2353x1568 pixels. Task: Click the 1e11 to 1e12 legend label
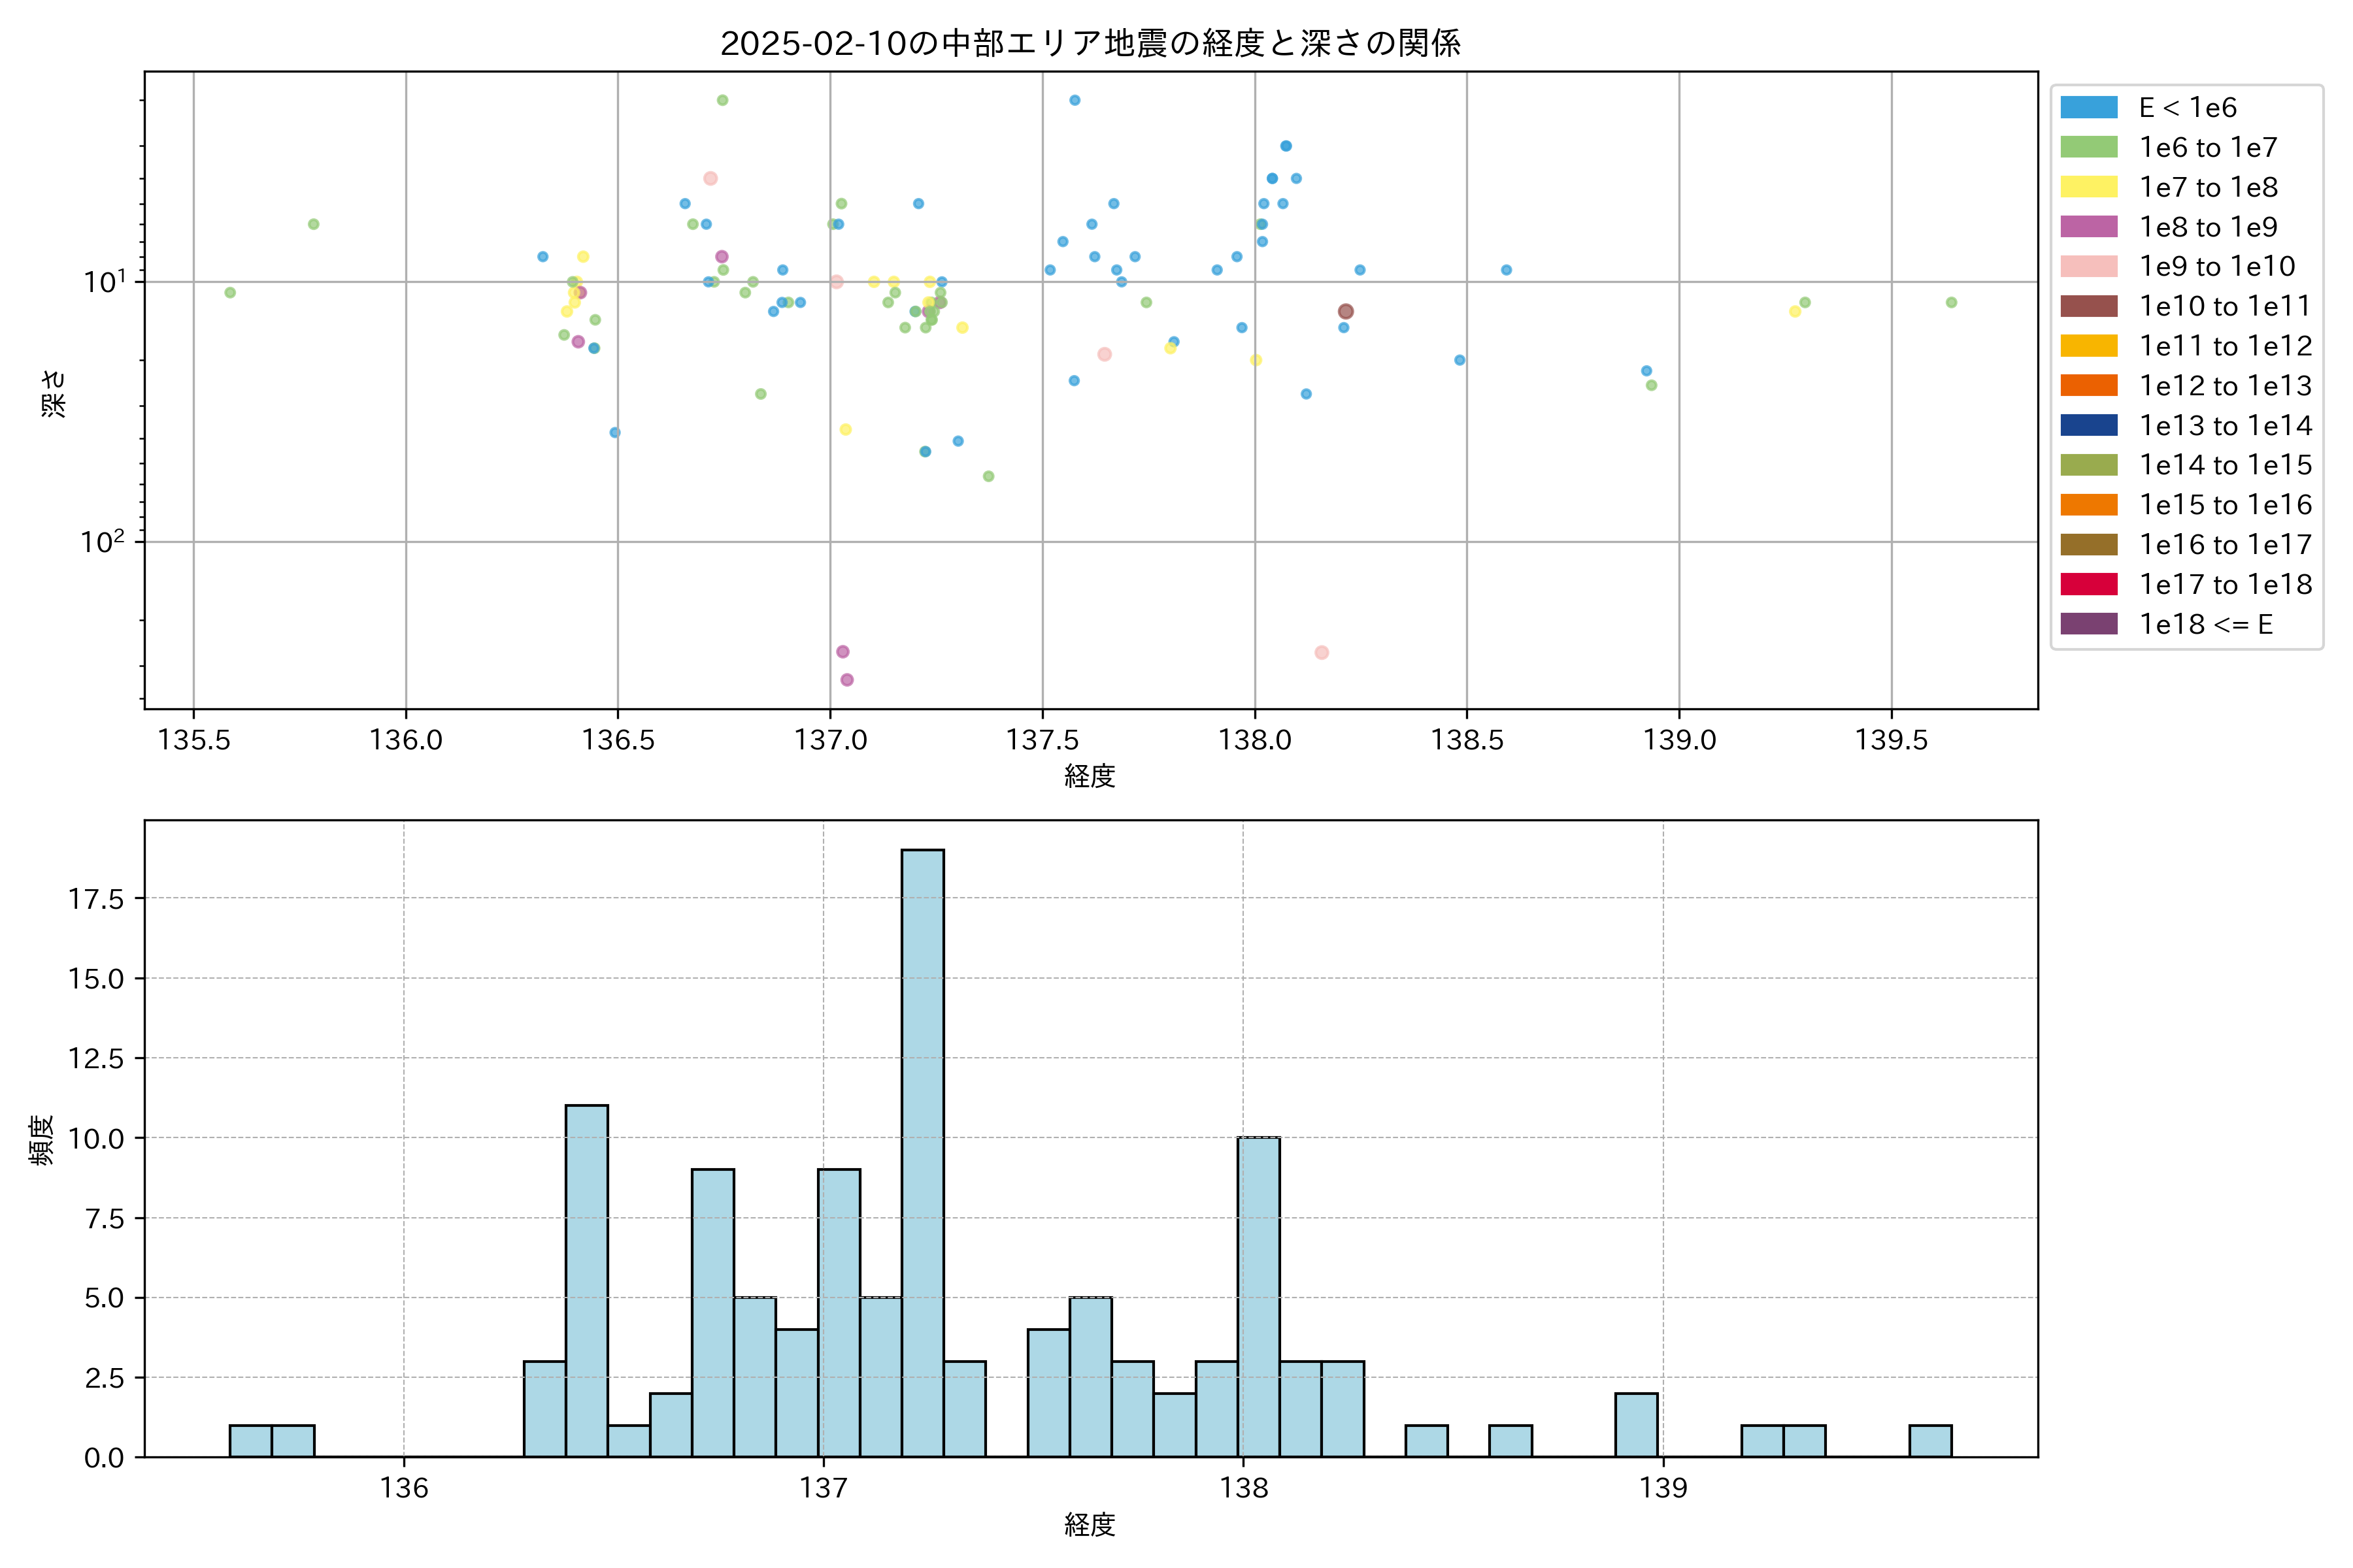point(2225,346)
